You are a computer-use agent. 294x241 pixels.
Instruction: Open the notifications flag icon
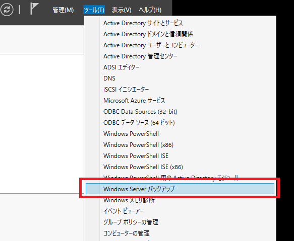tap(34, 9)
